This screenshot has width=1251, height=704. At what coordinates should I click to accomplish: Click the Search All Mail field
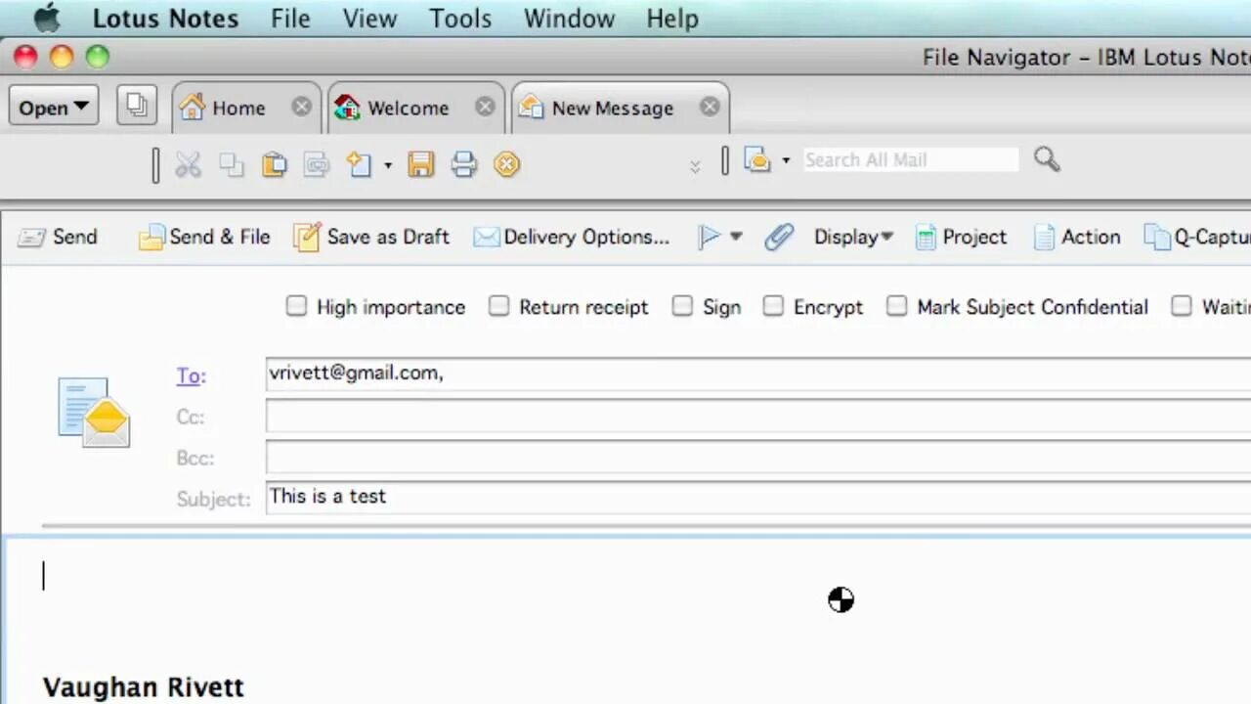click(911, 159)
